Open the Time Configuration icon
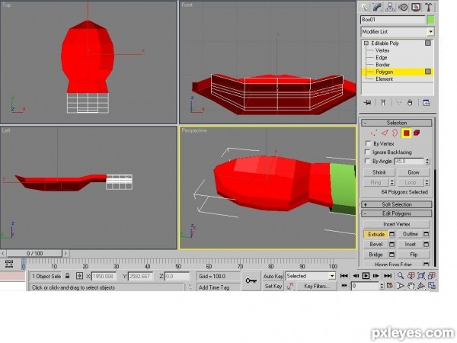 [x=390, y=286]
